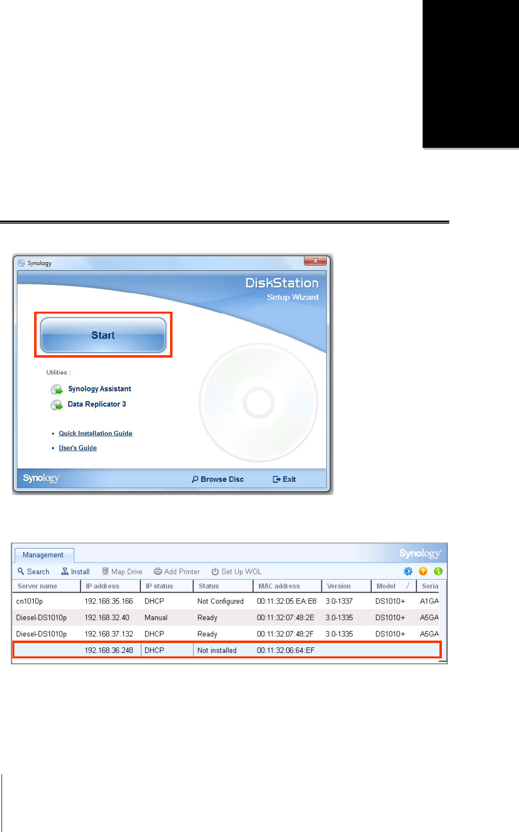Screen dimensions: 519x832
Task: Click the Start button in Setup Wizard
Action: point(103,335)
